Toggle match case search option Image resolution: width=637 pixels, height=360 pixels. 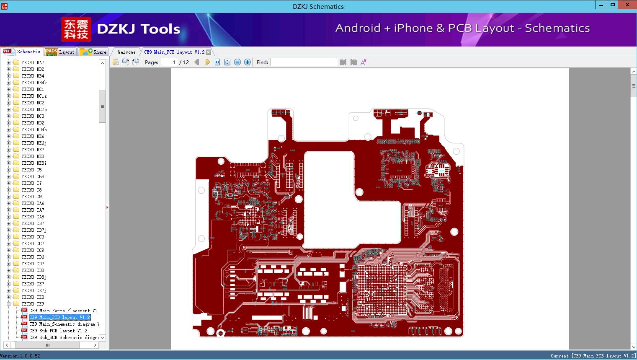tap(364, 62)
